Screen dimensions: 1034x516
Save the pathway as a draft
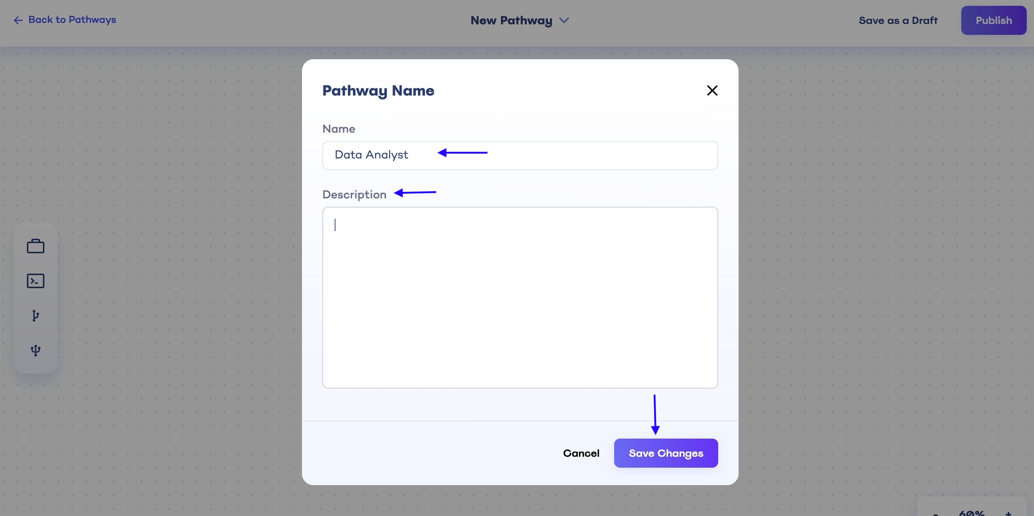tap(898, 20)
